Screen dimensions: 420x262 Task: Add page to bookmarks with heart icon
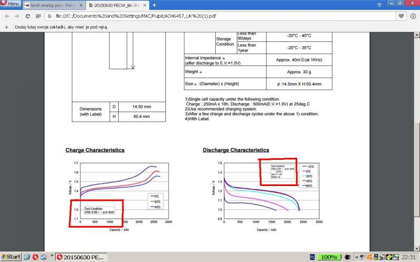(401, 16)
